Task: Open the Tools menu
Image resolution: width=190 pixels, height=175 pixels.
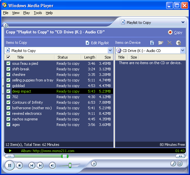Action: click(x=38, y=13)
